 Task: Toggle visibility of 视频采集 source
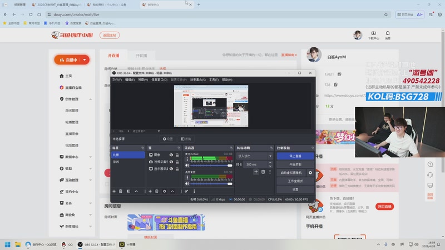171,162
